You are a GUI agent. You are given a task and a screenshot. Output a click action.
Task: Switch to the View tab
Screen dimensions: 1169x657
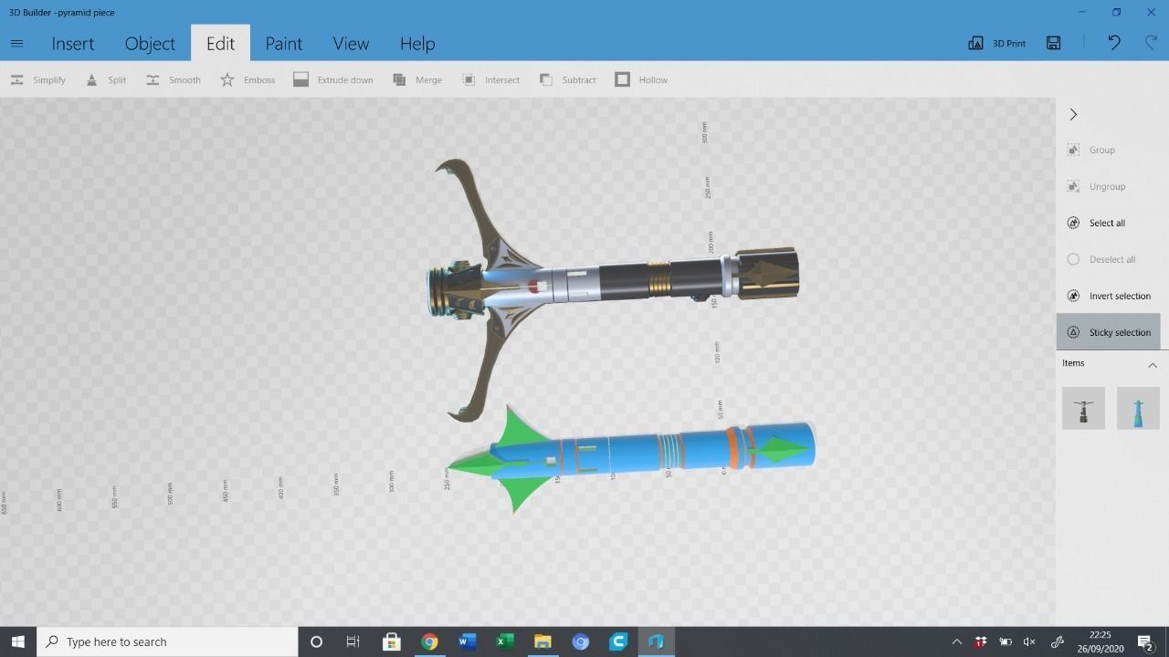tap(351, 44)
